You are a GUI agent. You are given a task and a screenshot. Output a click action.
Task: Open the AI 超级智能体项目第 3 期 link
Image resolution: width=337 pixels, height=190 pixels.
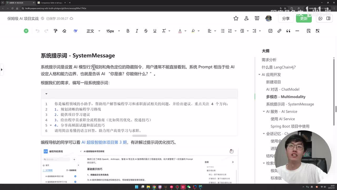pos(104,142)
